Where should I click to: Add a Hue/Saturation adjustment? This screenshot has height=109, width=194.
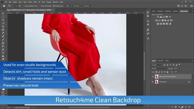[x=156, y=20]
